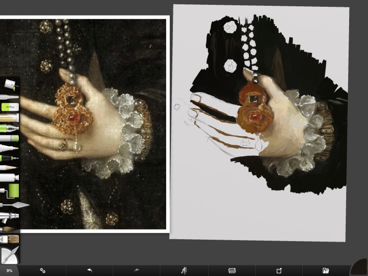Open the ArtRage main menu figure icon
The image size is (368, 276).
pos(184,271)
